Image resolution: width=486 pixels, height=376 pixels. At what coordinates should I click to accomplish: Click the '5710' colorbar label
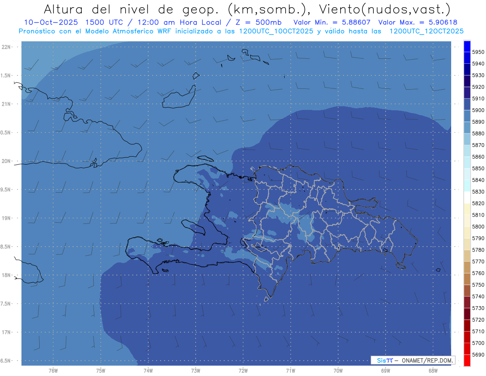tap(478, 331)
